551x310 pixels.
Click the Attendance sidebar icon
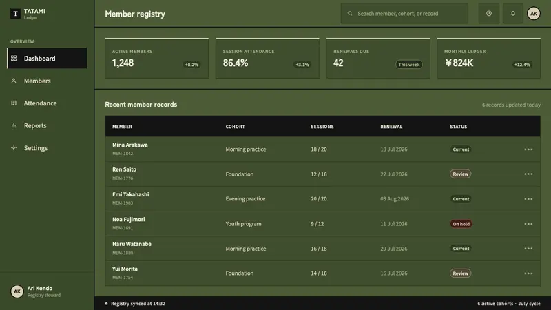tap(14, 103)
